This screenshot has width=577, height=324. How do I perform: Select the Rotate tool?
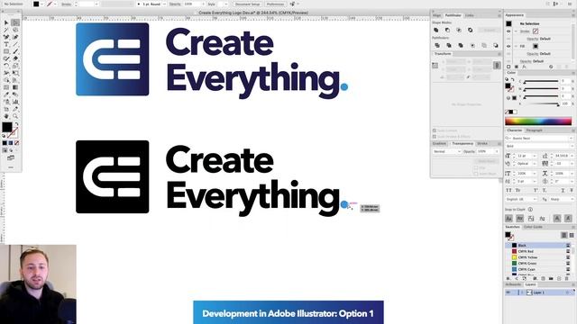click(6, 66)
